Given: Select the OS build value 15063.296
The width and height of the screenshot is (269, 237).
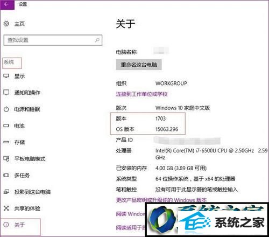Looking at the screenshot, I should click(x=167, y=129).
